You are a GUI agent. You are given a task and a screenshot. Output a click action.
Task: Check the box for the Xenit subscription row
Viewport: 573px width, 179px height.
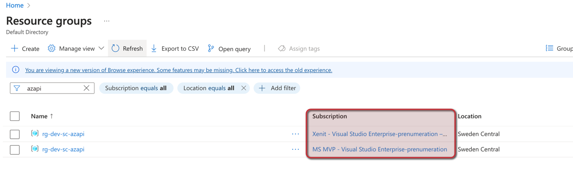[x=15, y=134]
